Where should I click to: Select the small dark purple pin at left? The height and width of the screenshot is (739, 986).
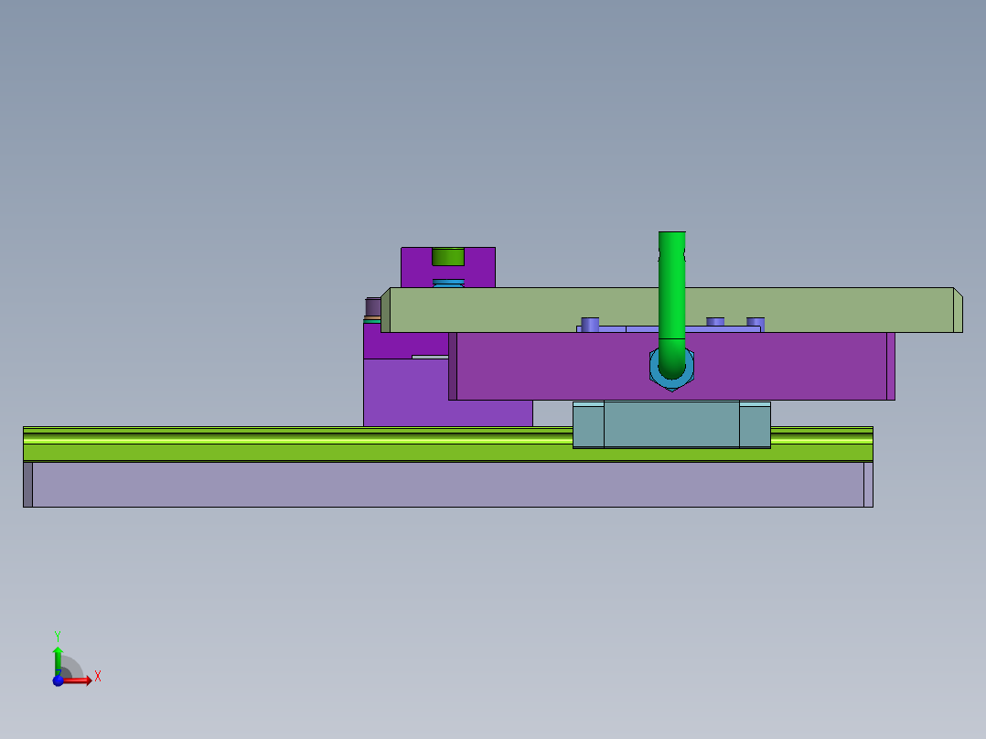point(373,307)
